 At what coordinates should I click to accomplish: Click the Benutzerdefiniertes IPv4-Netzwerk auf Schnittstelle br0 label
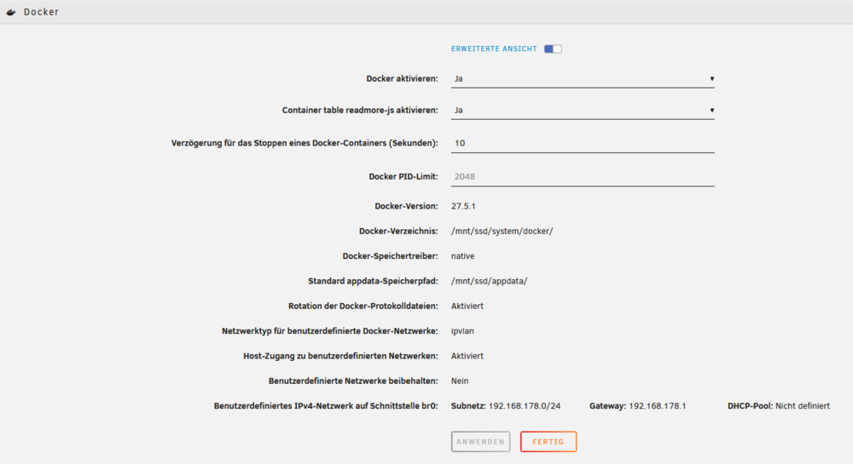(x=326, y=406)
